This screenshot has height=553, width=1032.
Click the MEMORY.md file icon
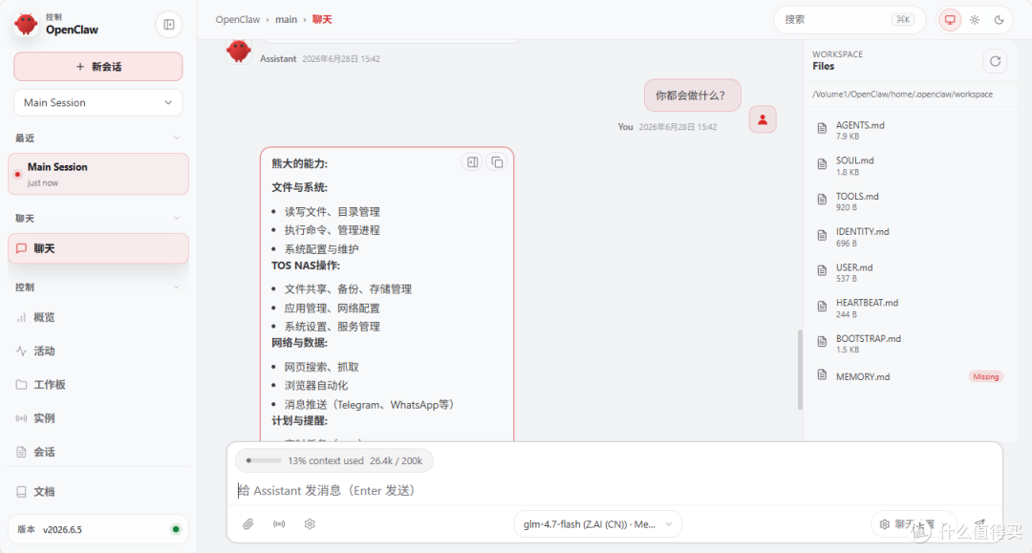pos(822,374)
